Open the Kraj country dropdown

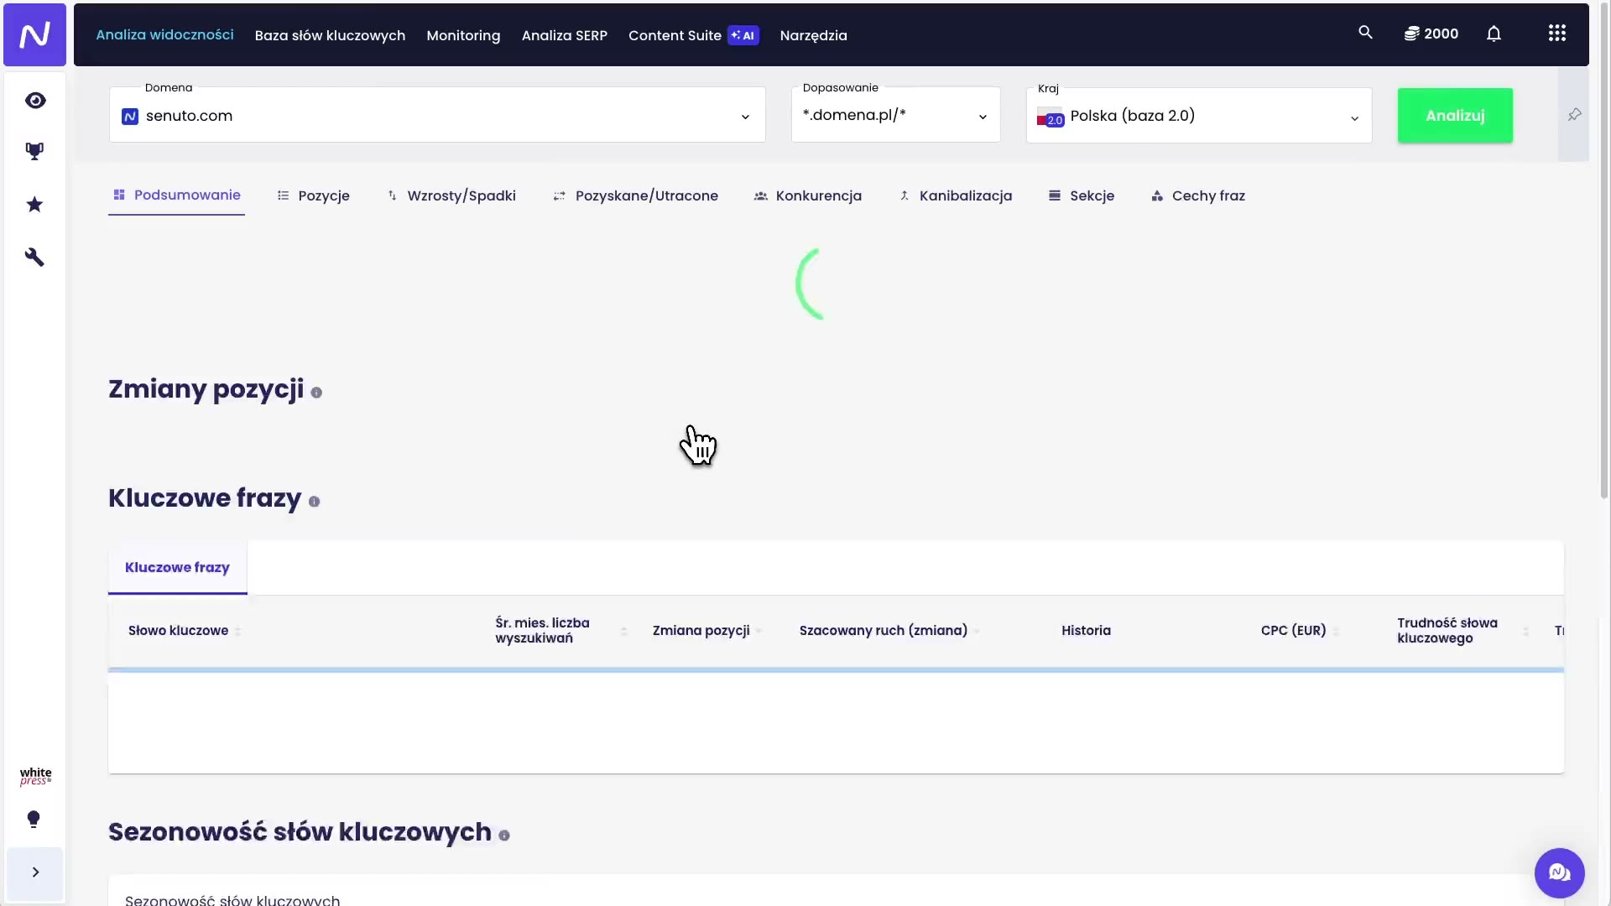click(x=1198, y=116)
